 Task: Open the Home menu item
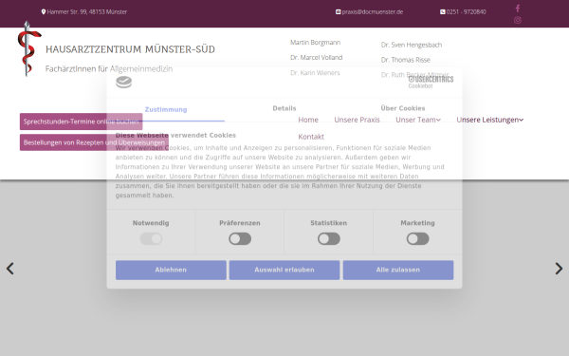click(308, 120)
